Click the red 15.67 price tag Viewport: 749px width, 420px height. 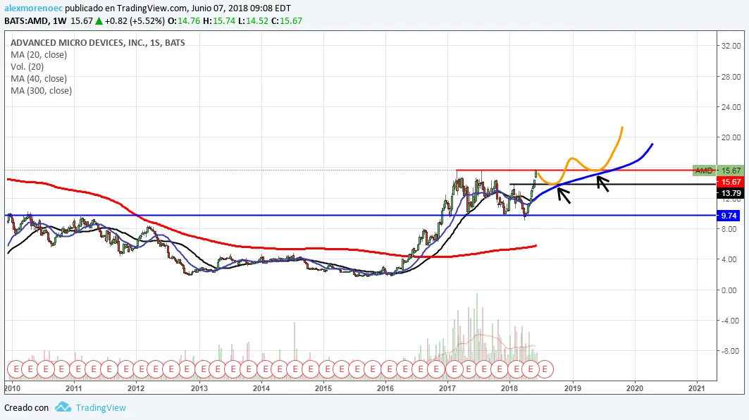click(x=731, y=182)
